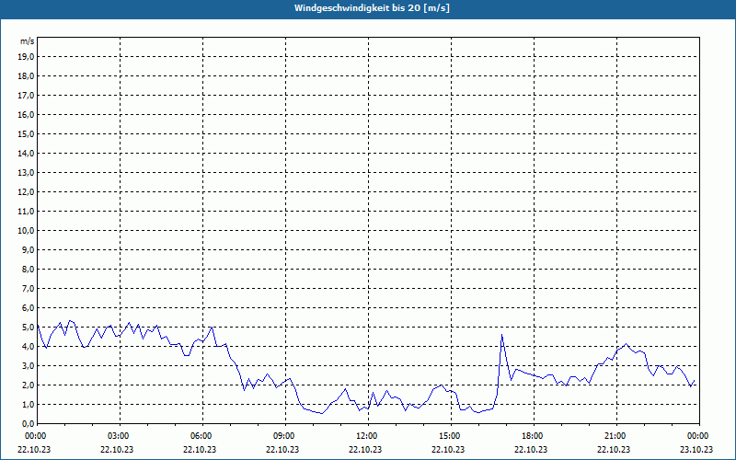Viewport: 736px width, 460px height.
Task: Click the 0,0 y-axis value
Action: click(29, 424)
